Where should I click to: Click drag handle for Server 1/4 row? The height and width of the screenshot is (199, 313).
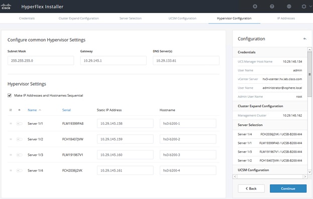click(x=11, y=170)
